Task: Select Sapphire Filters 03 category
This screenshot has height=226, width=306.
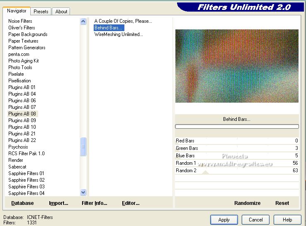Action: [x=27, y=187]
